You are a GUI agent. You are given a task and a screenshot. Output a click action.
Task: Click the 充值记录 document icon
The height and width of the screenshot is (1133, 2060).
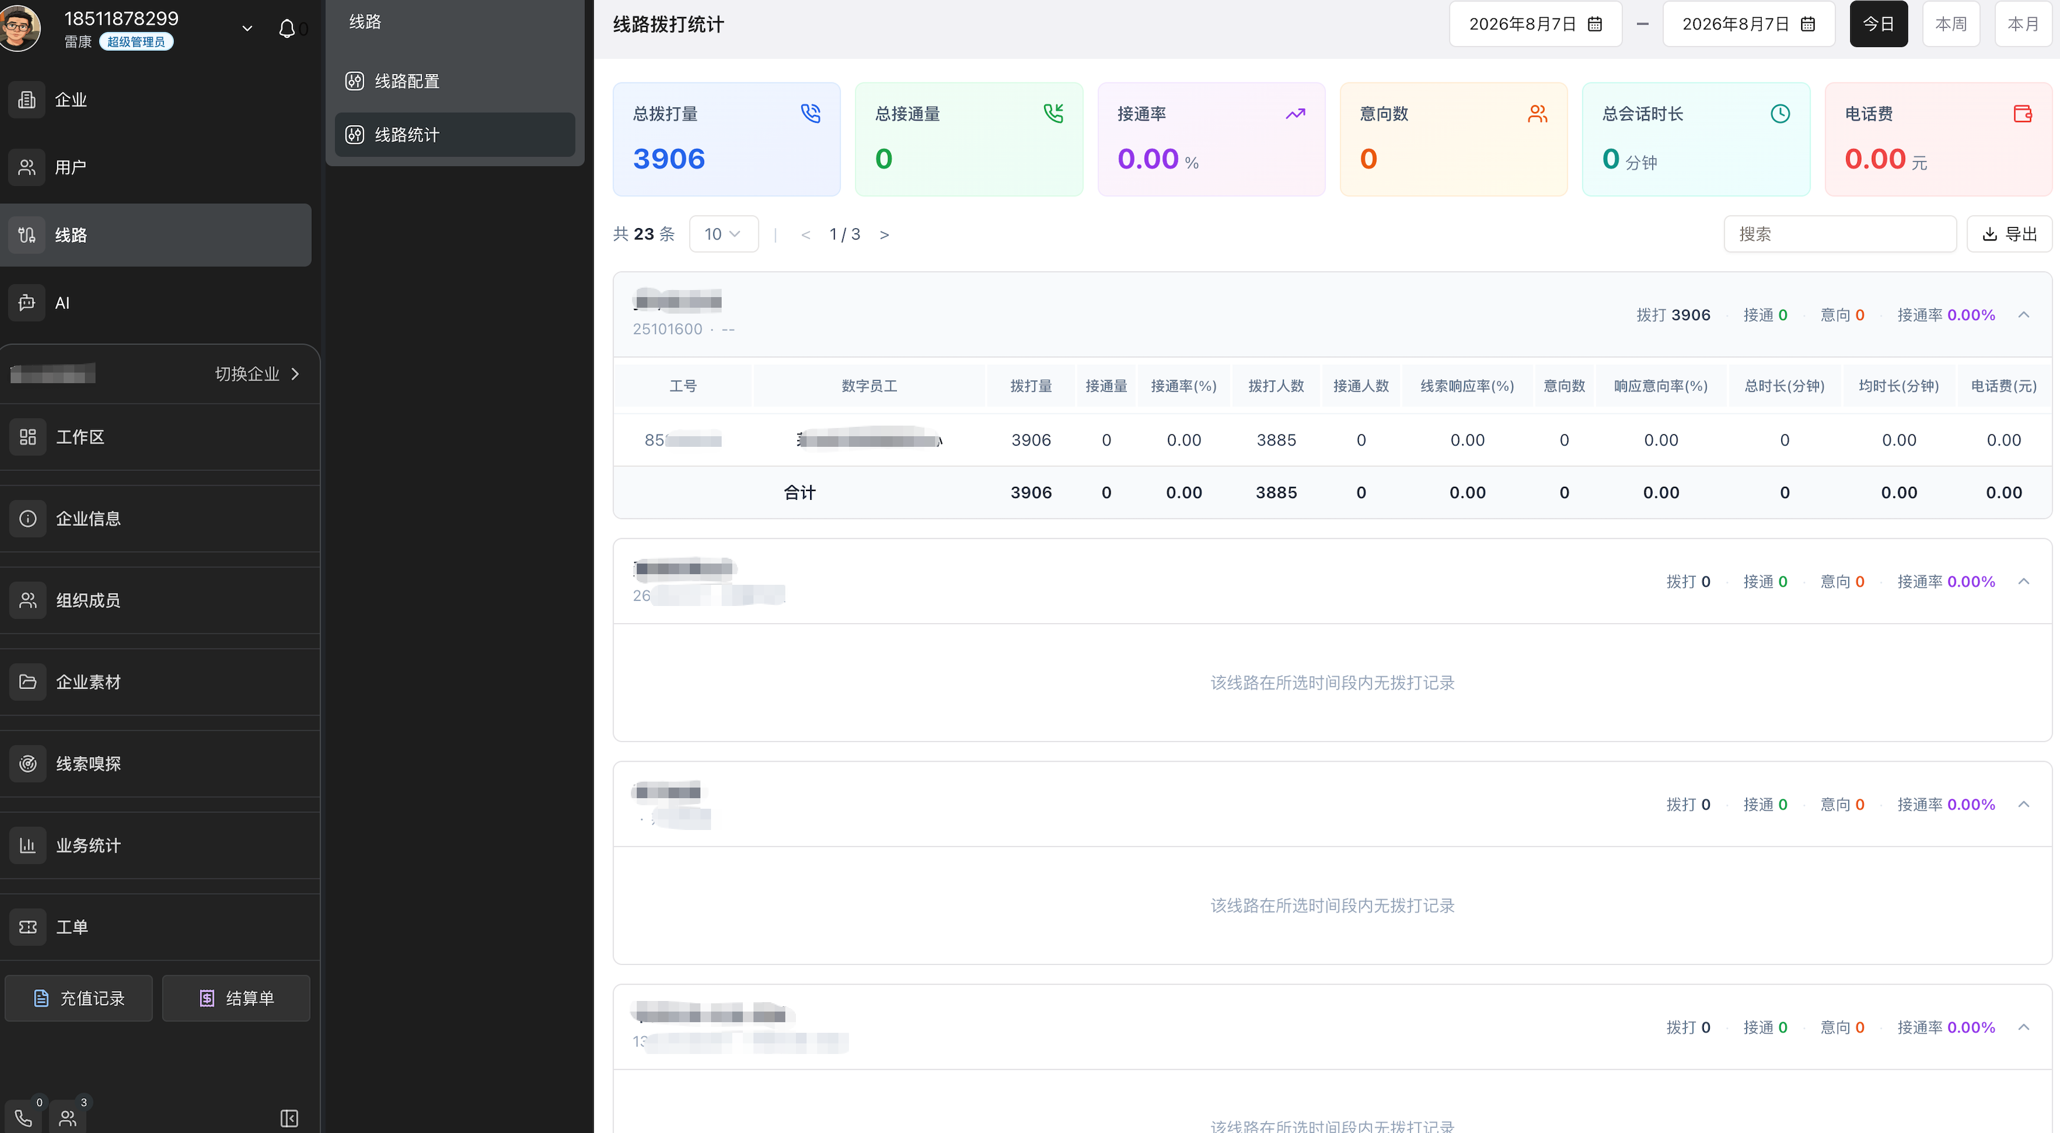pyautogui.click(x=41, y=997)
